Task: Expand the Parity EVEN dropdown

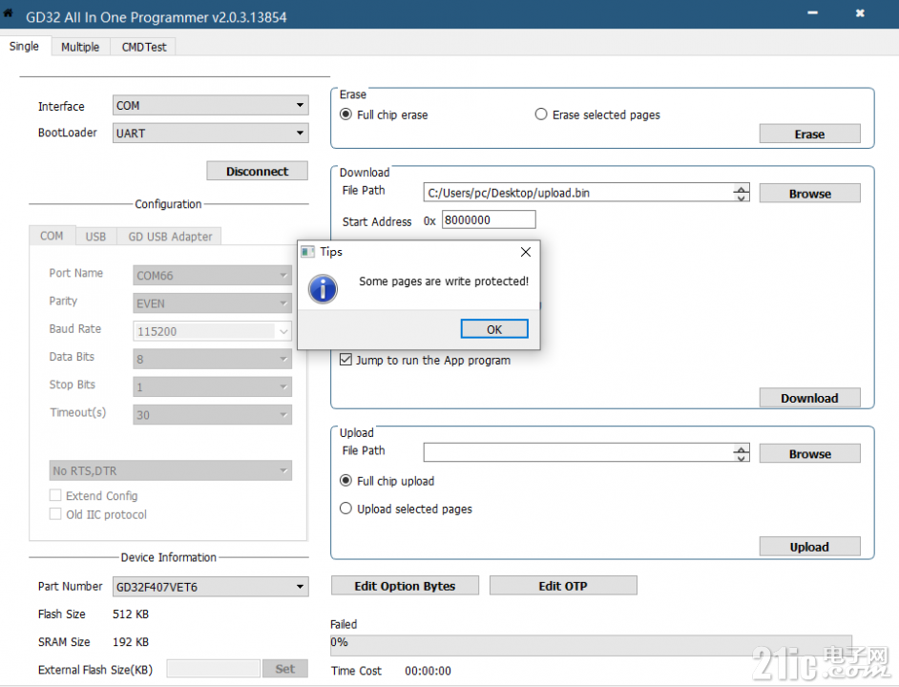Action: tap(212, 303)
